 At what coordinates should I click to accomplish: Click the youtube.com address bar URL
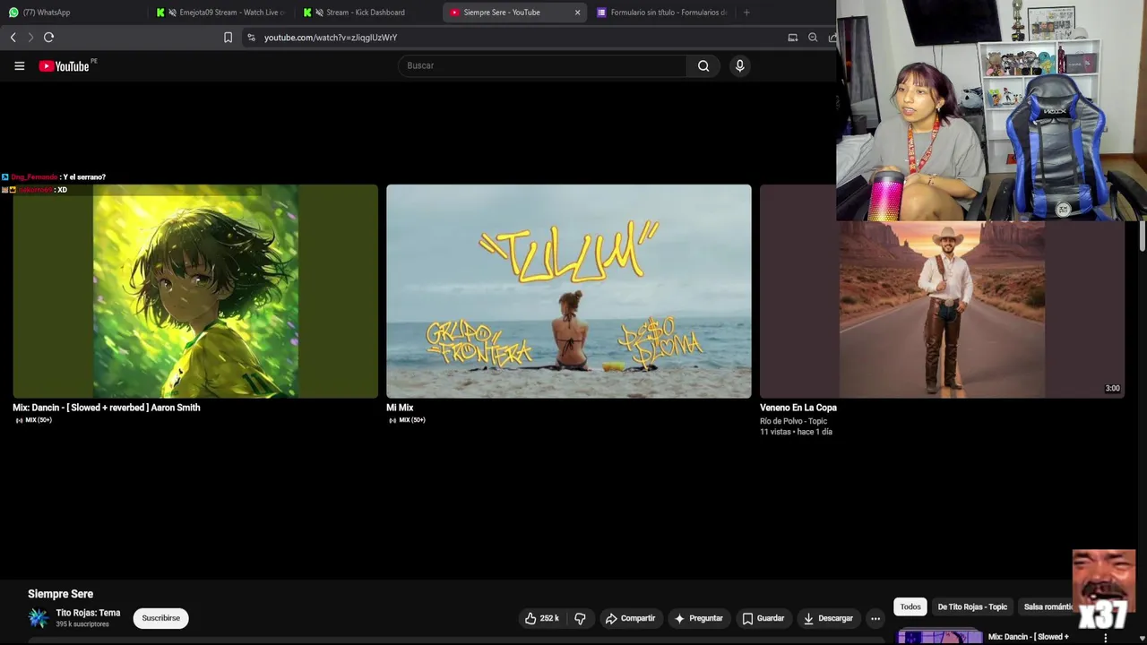pyautogui.click(x=330, y=38)
